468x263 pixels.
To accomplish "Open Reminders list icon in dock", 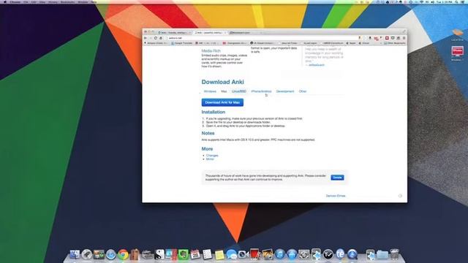I will 207,254.
